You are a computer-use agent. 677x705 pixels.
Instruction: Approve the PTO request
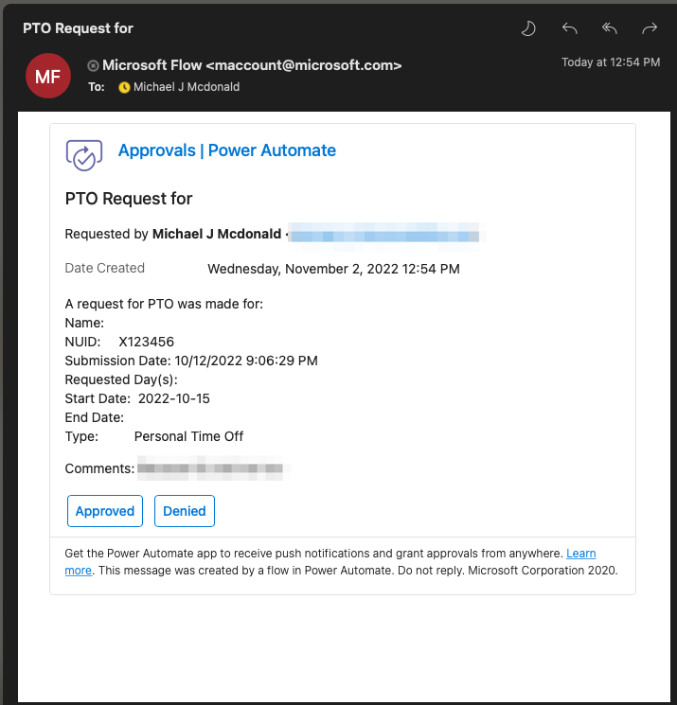click(x=105, y=511)
